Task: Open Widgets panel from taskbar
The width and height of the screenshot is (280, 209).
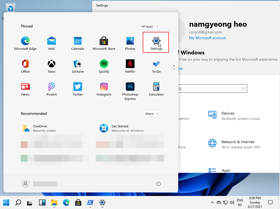Action: pyautogui.click(x=42, y=202)
